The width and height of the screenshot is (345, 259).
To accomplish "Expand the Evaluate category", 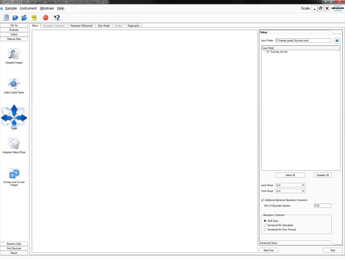I will click(14, 30).
